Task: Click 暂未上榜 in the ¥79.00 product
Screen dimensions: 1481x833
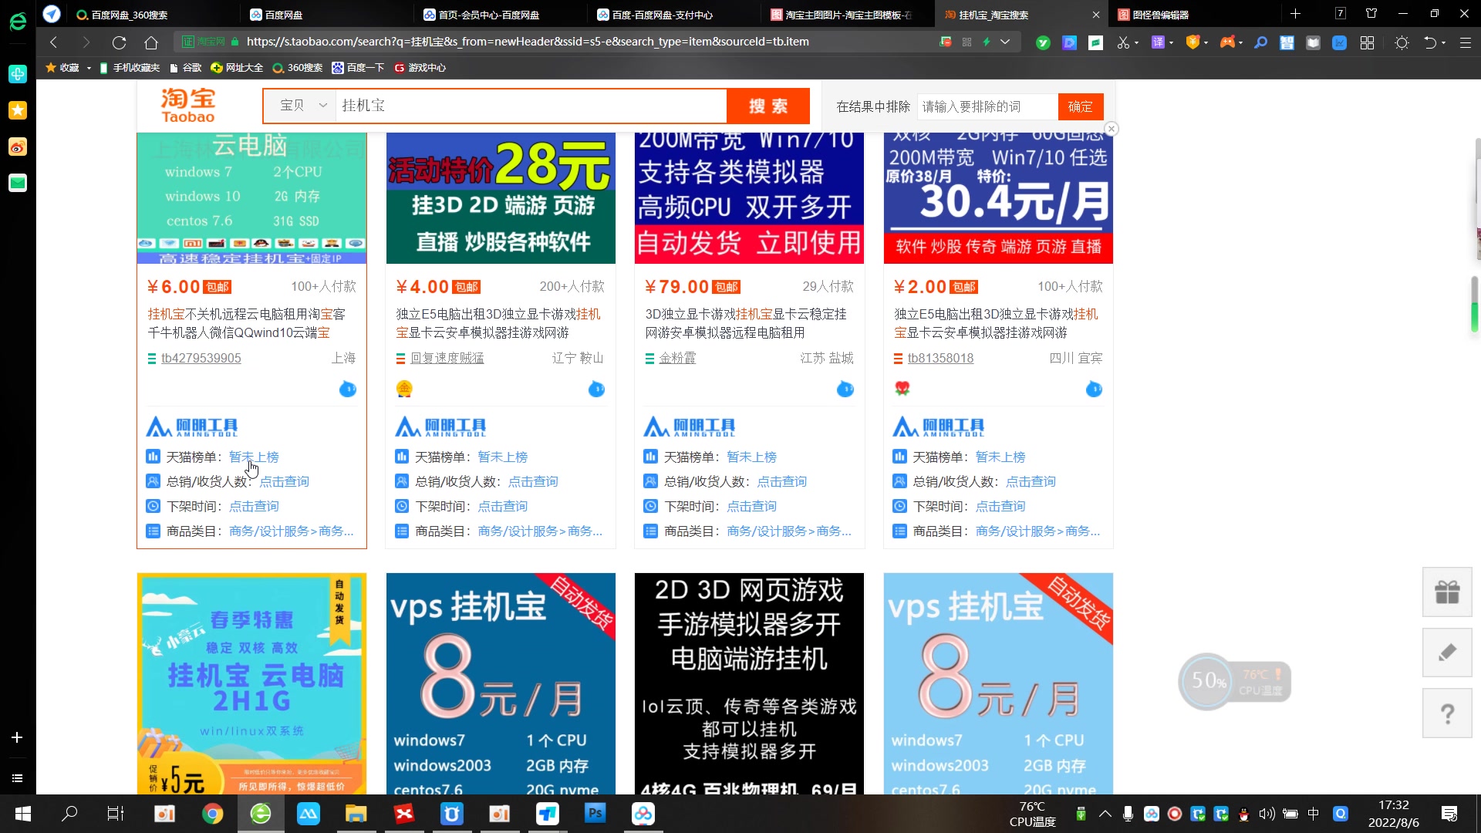Action: click(751, 457)
